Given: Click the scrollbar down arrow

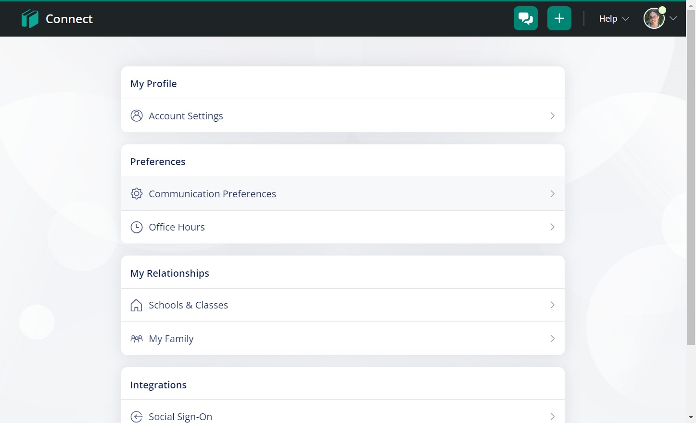Looking at the screenshot, I should (691, 418).
